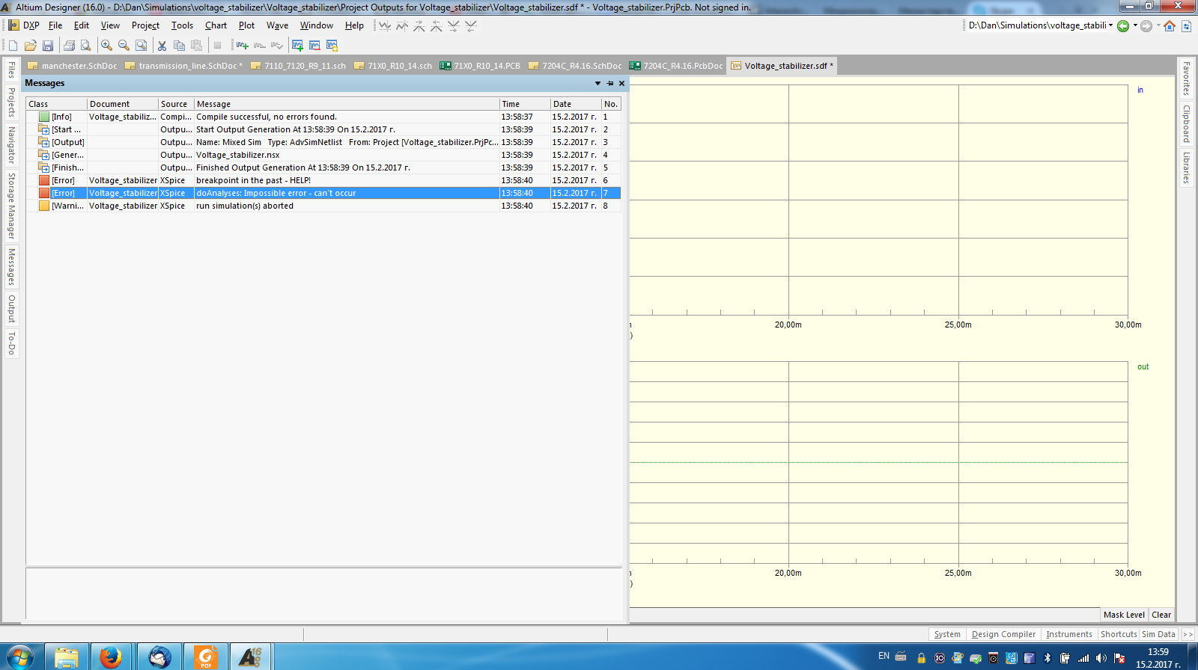The width and height of the screenshot is (1198, 670).
Task: Cut selection with the scissors icon
Action: 162,46
